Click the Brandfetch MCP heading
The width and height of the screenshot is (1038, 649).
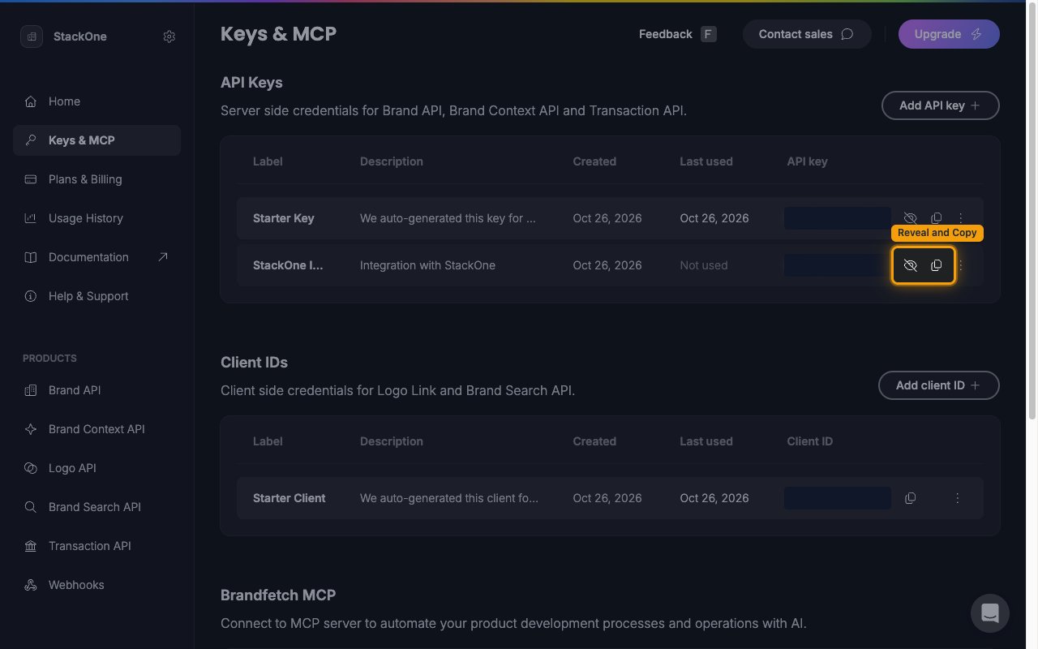click(x=278, y=595)
